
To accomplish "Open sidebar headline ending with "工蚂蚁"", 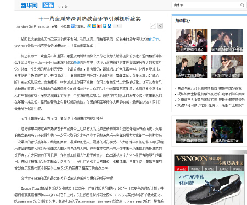I will [210, 105].
